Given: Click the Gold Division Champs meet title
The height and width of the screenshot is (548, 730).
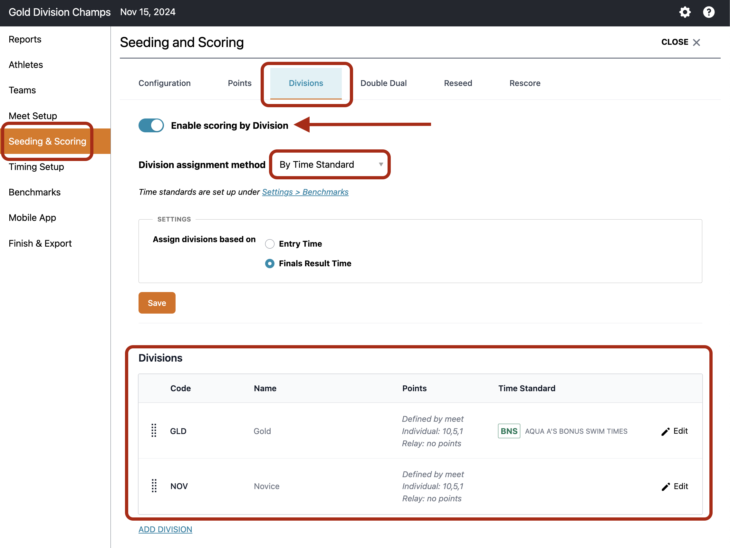Looking at the screenshot, I should click(x=59, y=12).
